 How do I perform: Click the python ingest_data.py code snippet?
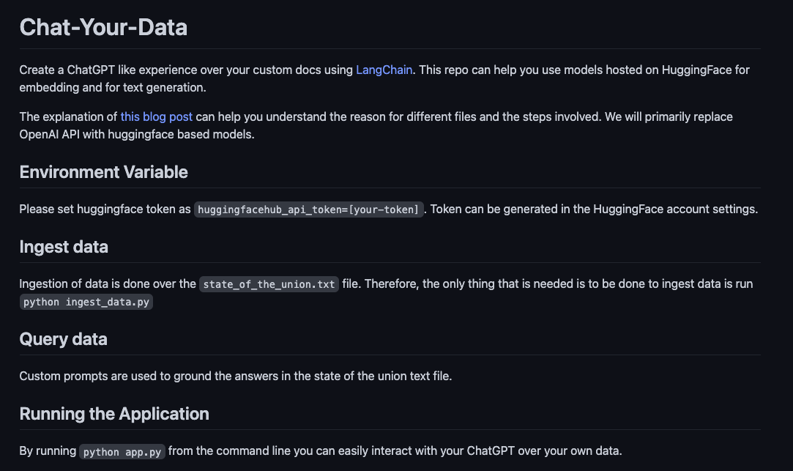point(86,302)
